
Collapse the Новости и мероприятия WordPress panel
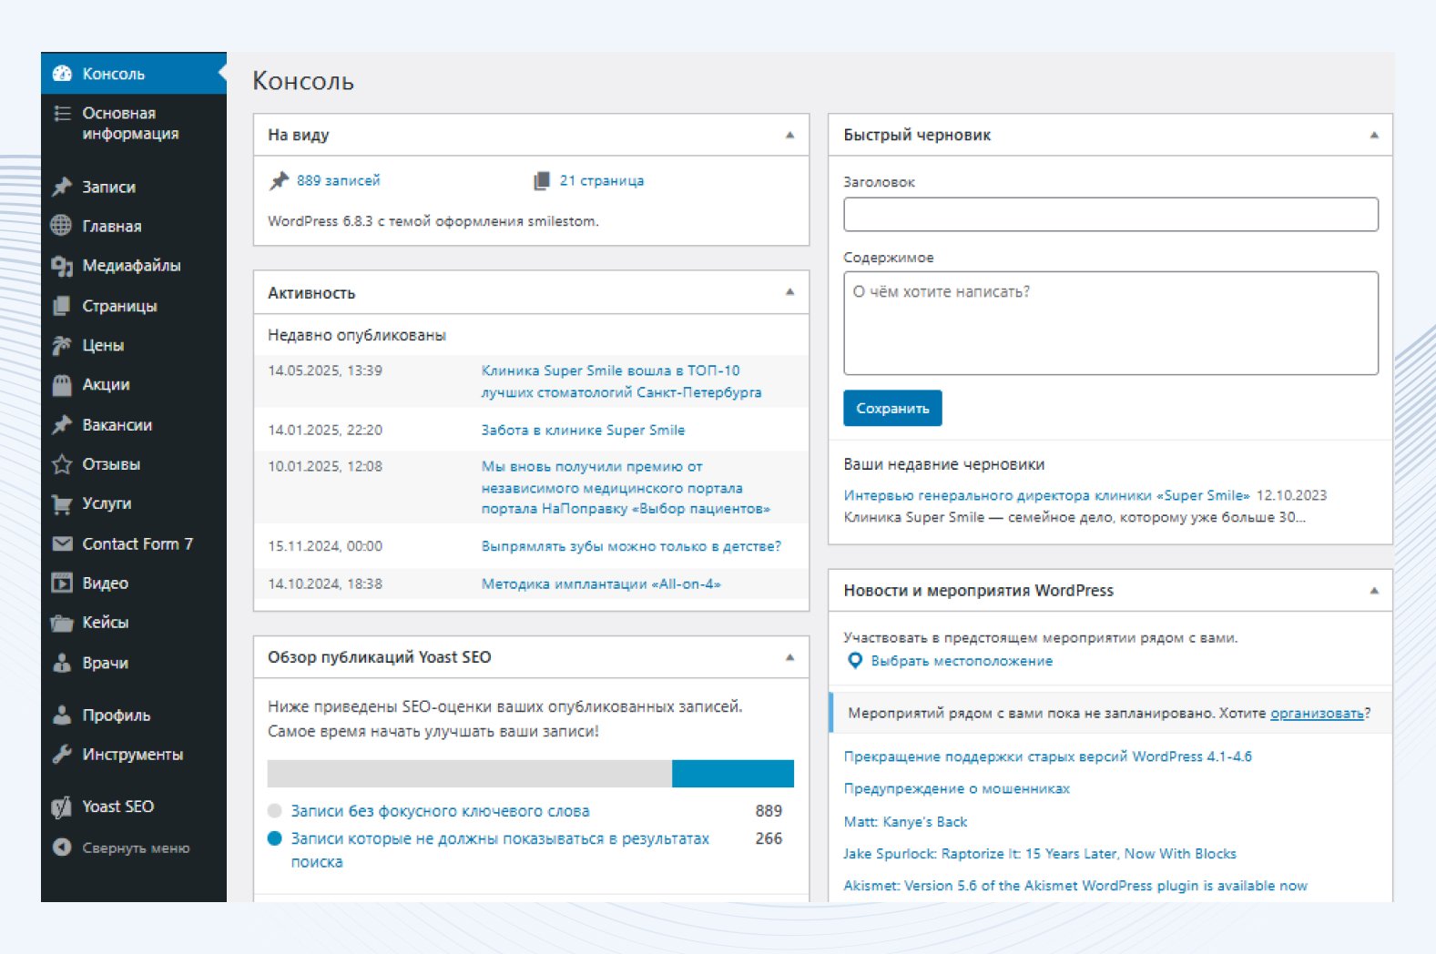[x=1374, y=591]
